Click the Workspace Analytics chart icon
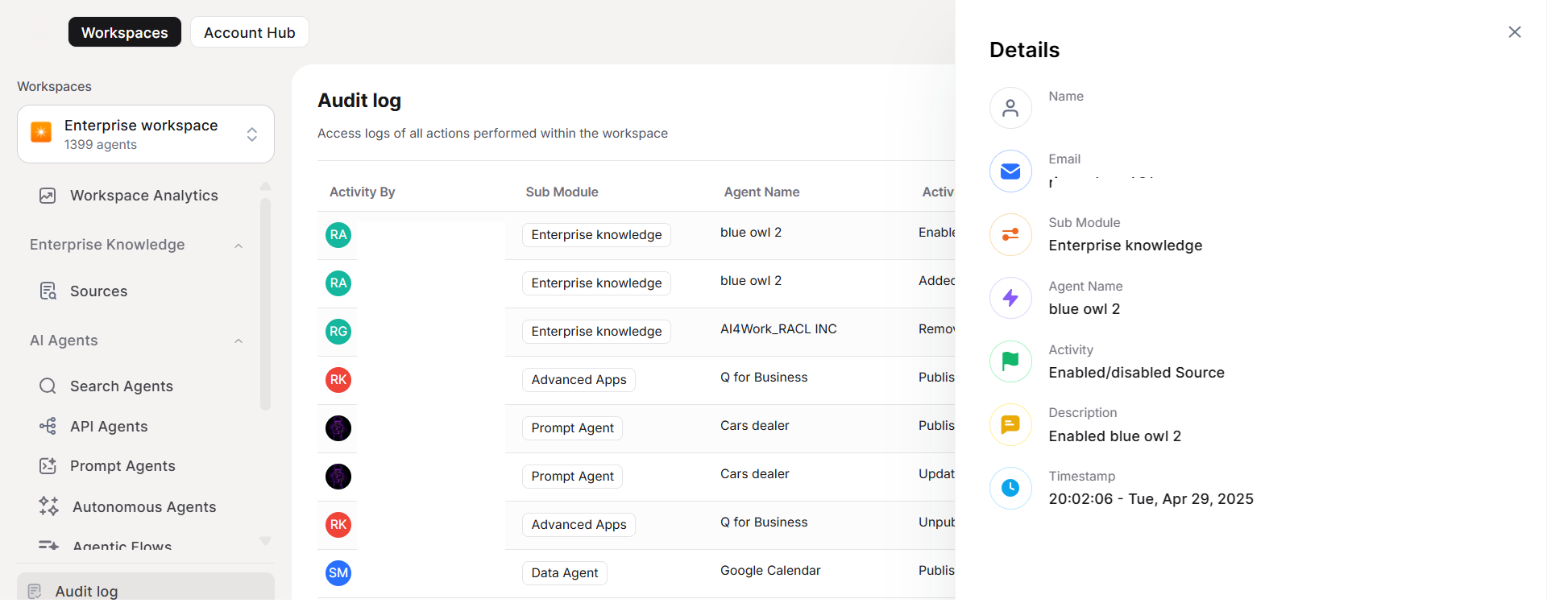1547x607 pixels. (48, 196)
